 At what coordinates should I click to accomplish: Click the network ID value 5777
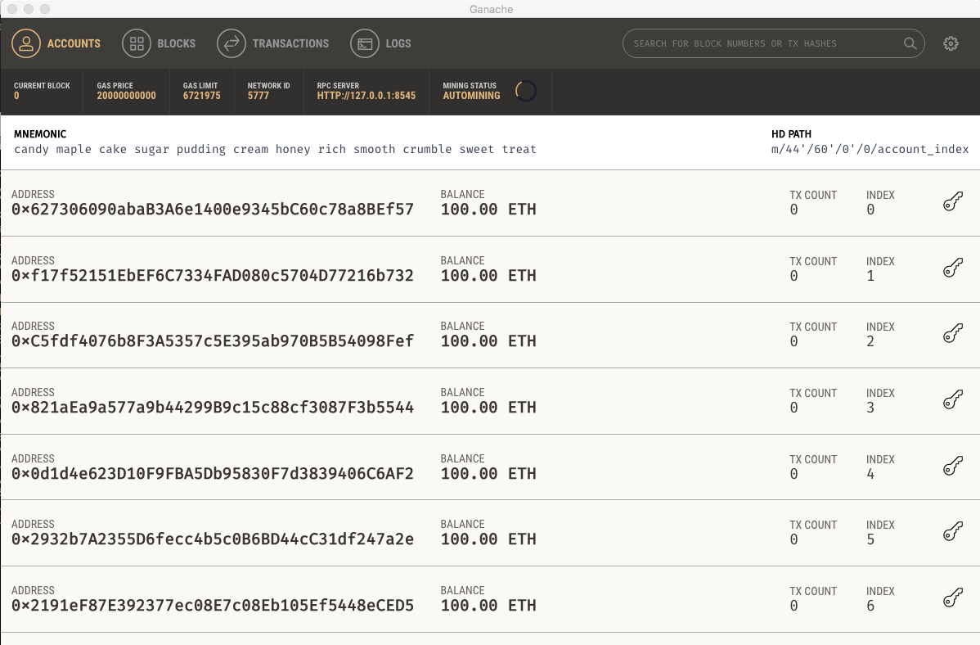point(258,96)
